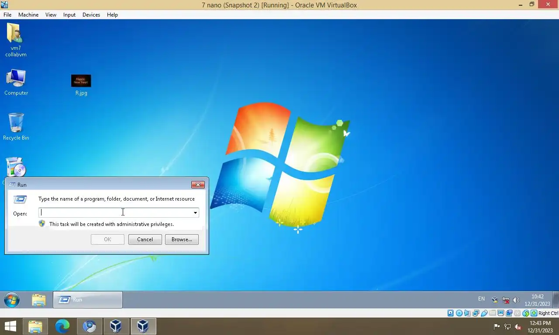Open the File menu in VirtualBox
The width and height of the screenshot is (559, 335).
coord(7,14)
